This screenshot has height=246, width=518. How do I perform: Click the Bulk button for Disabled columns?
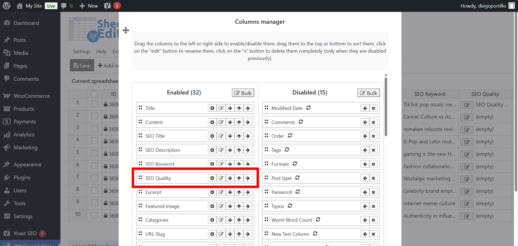369,93
